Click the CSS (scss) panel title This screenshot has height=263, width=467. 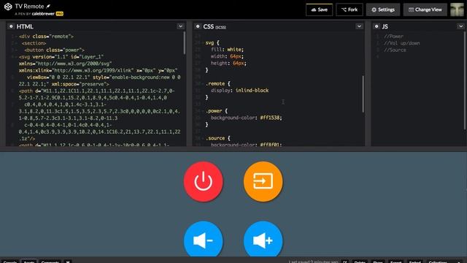215,26
